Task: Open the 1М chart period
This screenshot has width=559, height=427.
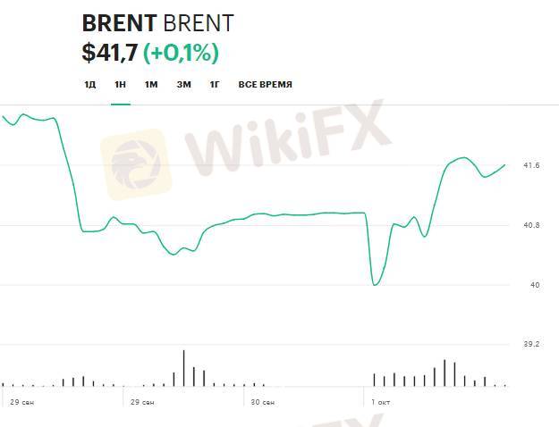Action: coord(151,85)
